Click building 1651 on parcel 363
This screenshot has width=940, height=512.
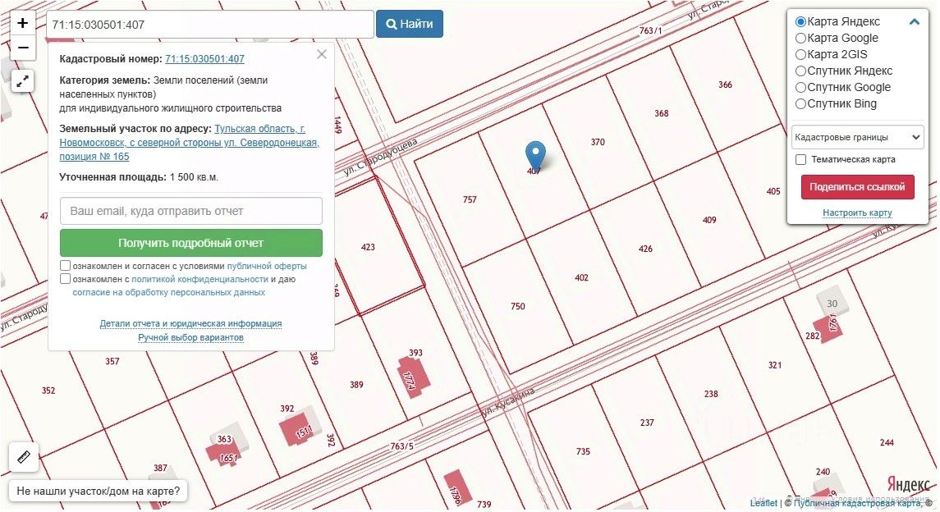click(223, 453)
